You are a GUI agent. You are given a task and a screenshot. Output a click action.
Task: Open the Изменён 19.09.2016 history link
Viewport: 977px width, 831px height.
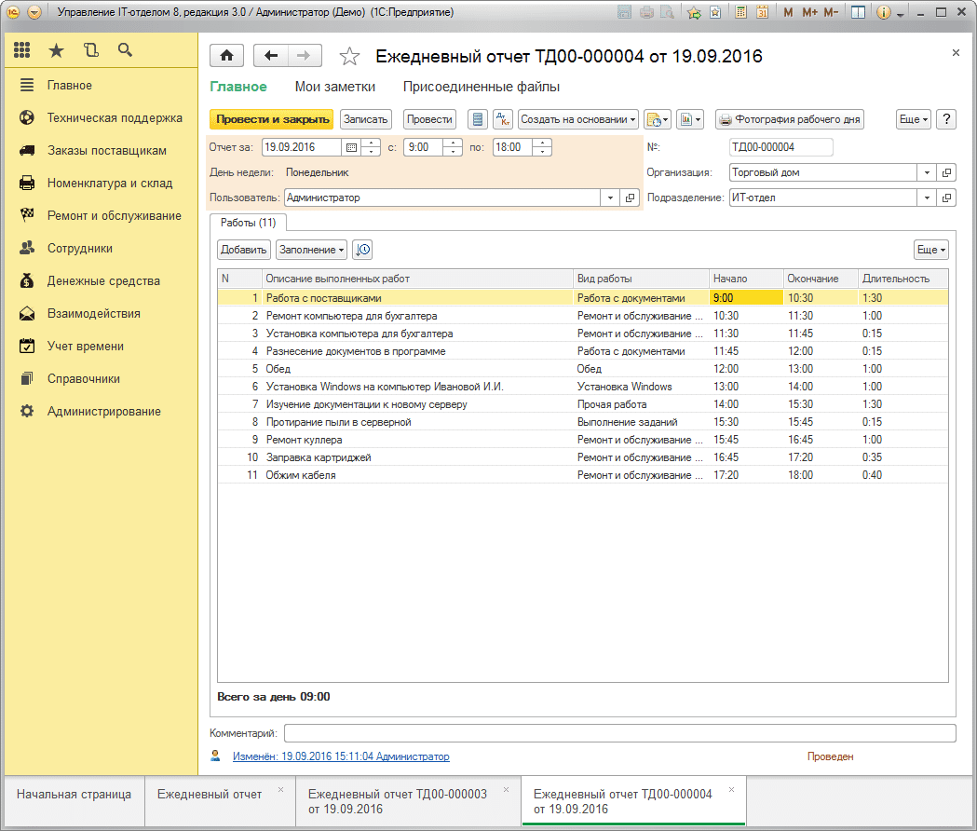[x=341, y=756]
